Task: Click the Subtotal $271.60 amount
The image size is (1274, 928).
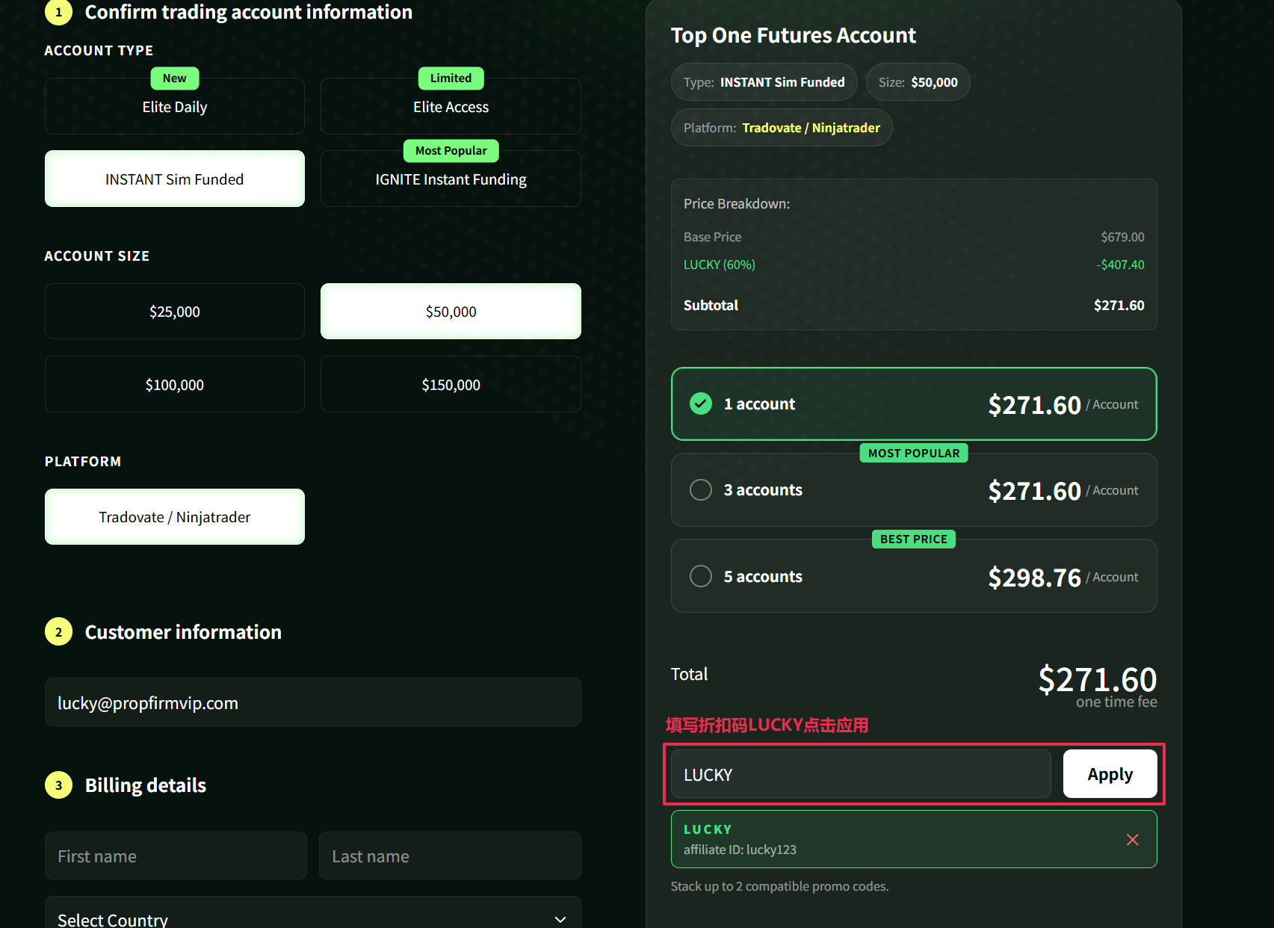Action: [1119, 305]
